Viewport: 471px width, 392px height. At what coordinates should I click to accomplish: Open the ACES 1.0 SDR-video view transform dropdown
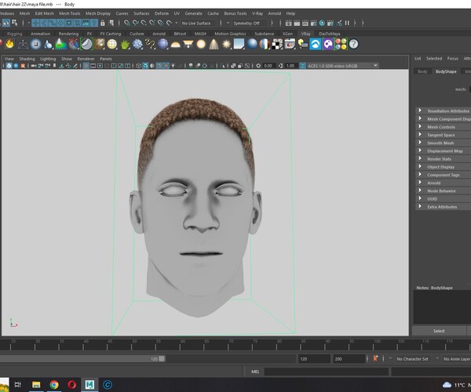(x=375, y=65)
